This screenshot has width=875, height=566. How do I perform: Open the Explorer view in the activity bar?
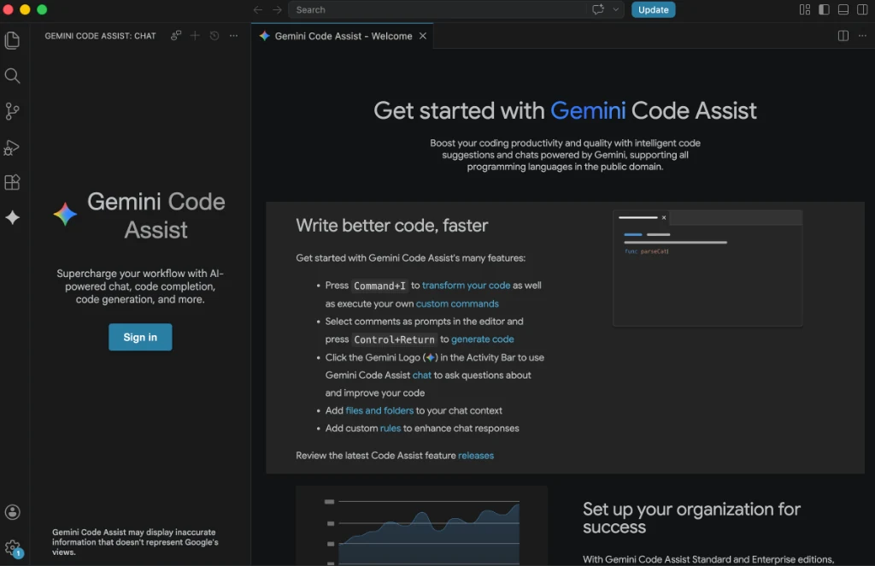(x=12, y=40)
